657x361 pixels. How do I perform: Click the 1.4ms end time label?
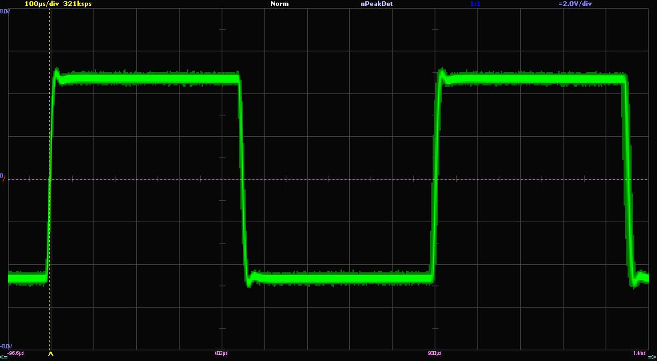[x=640, y=352]
